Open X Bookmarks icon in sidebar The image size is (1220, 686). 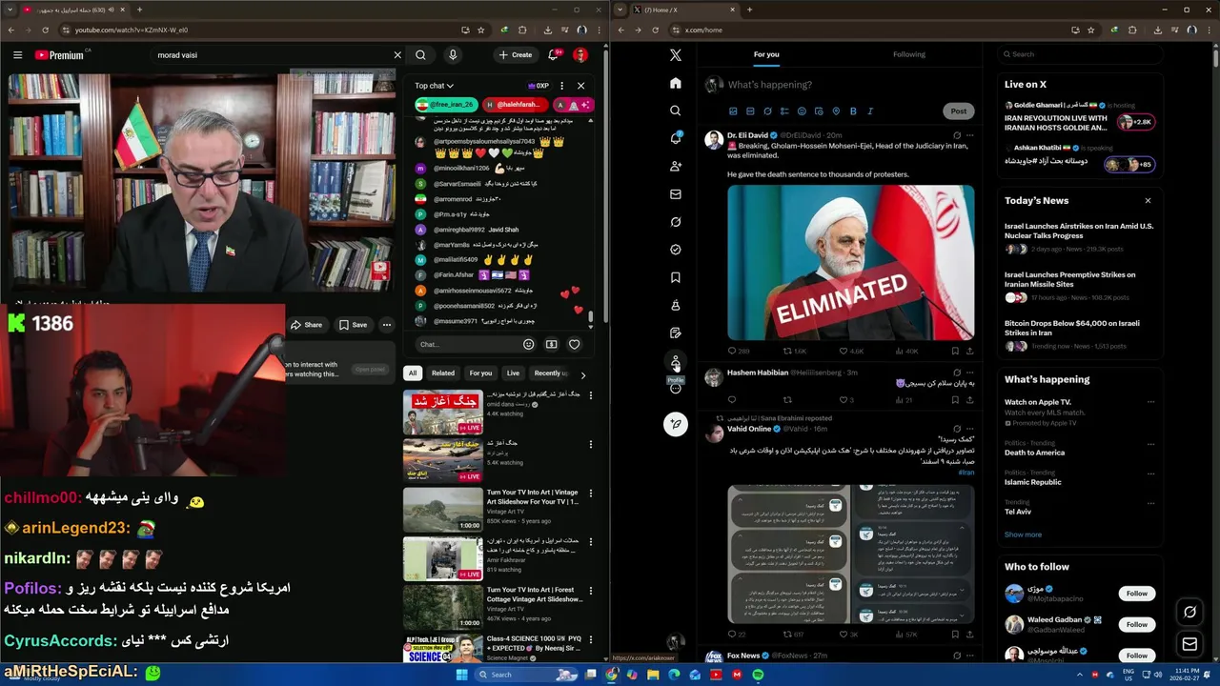coord(676,277)
